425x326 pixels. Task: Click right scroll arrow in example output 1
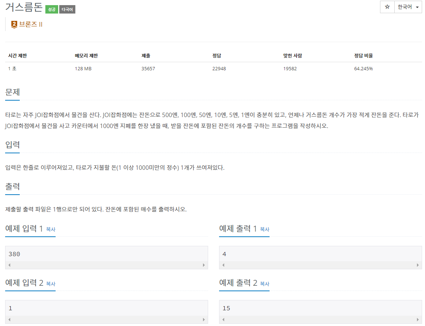point(418,265)
